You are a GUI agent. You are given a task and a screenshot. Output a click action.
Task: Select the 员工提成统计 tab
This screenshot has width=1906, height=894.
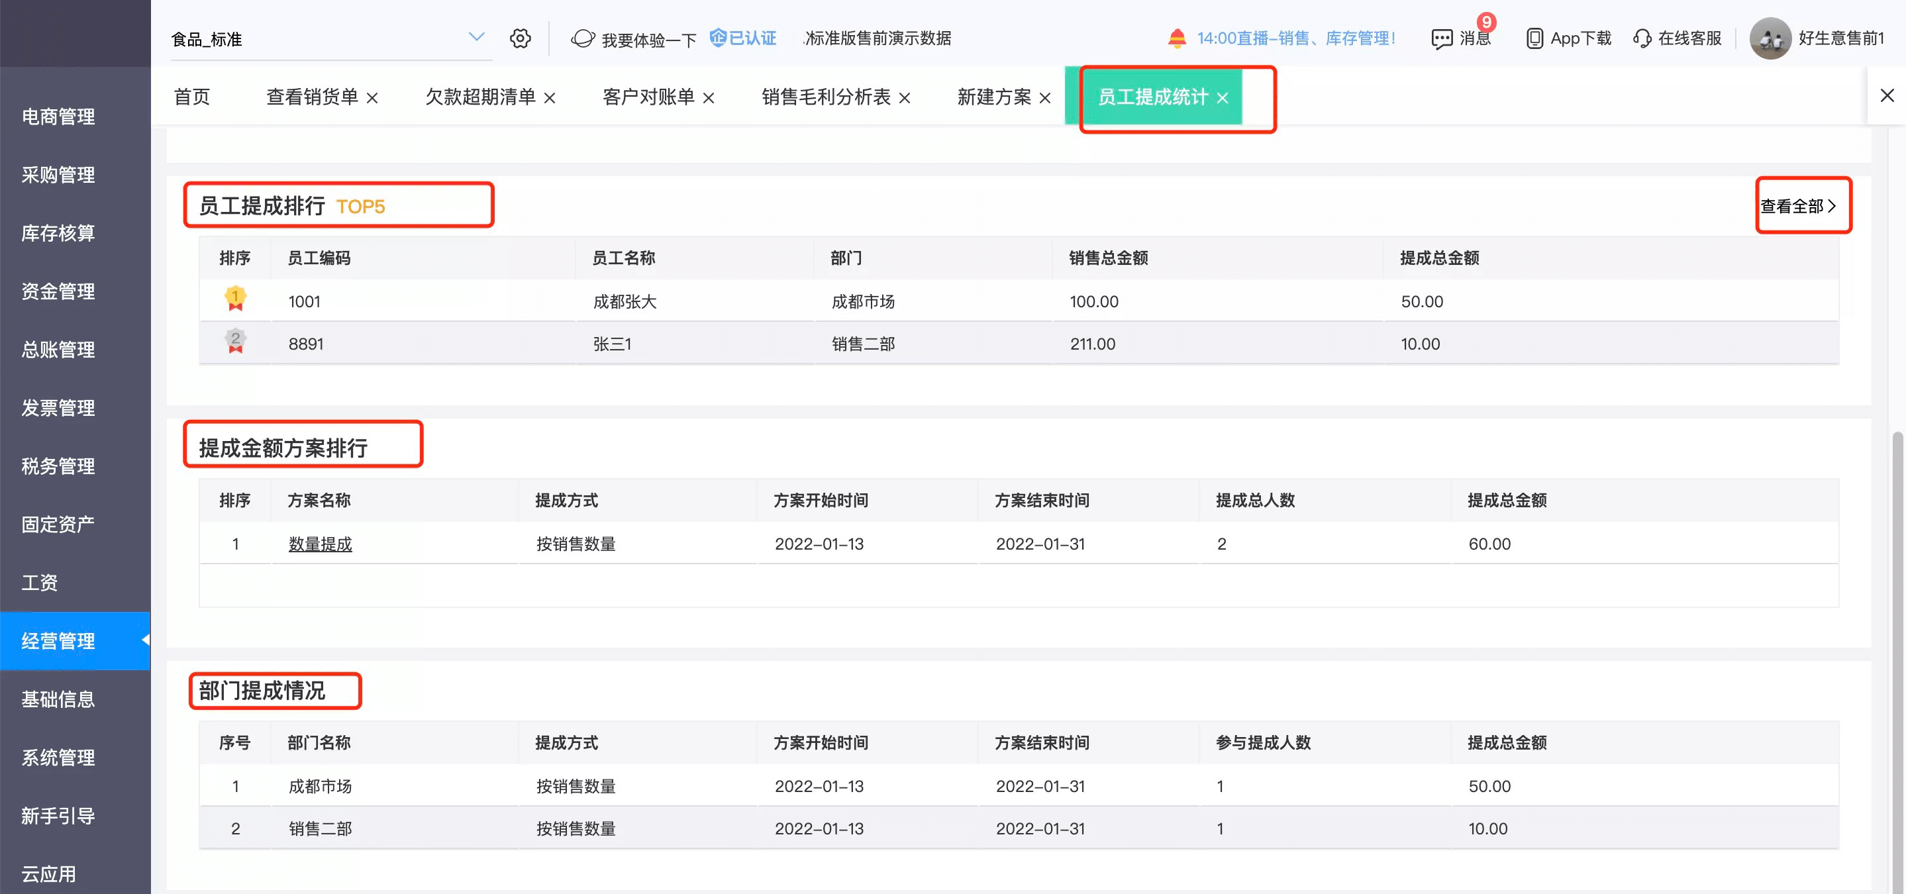pos(1152,97)
